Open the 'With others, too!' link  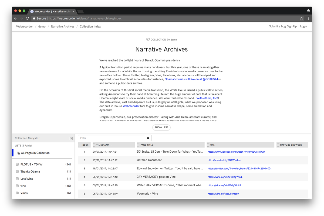(x=207, y=98)
